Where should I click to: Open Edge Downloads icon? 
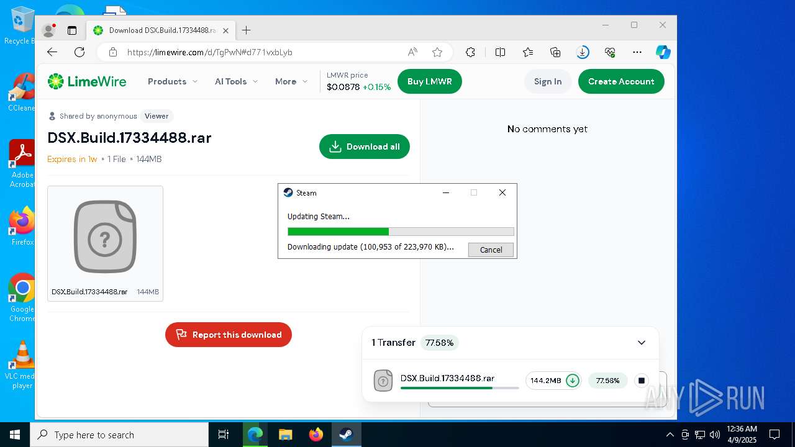[x=583, y=52]
